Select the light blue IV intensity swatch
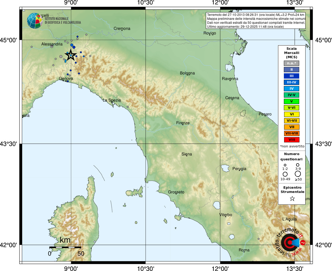The image size is (332, 271). click(292, 89)
